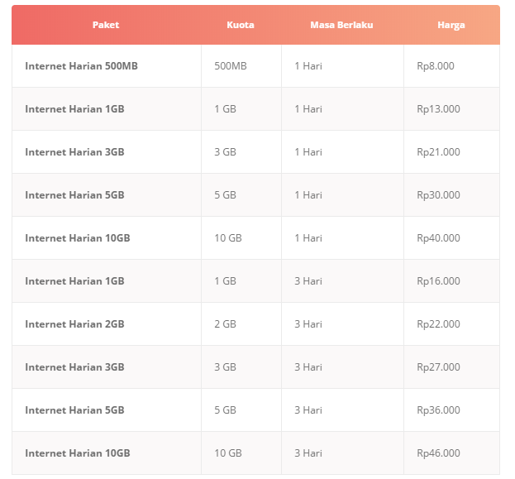This screenshot has width=515, height=479.
Task: Click the Rp40.000 price cell
Action: (x=438, y=238)
